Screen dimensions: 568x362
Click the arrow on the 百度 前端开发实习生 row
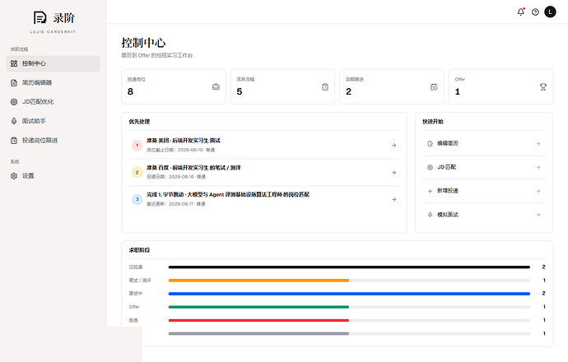pos(393,172)
